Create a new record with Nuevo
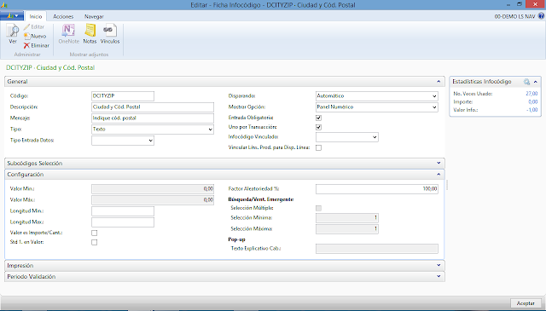 click(35, 36)
